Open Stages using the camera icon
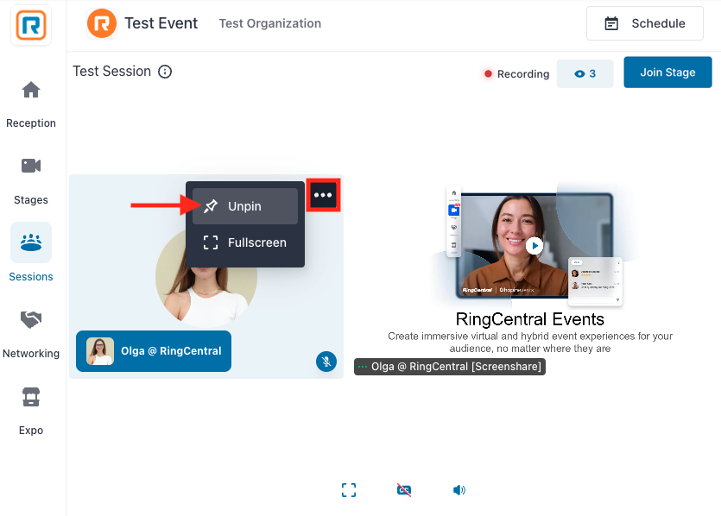This screenshot has width=721, height=516. [31, 166]
